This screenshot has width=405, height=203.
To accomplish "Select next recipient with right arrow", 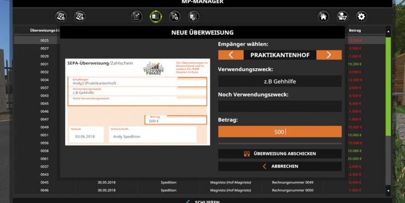I will coord(329,55).
